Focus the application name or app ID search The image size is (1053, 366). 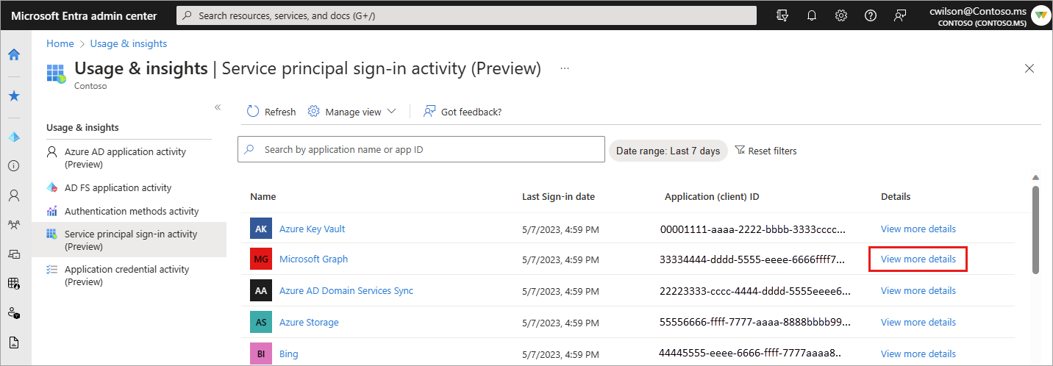pyautogui.click(x=426, y=149)
